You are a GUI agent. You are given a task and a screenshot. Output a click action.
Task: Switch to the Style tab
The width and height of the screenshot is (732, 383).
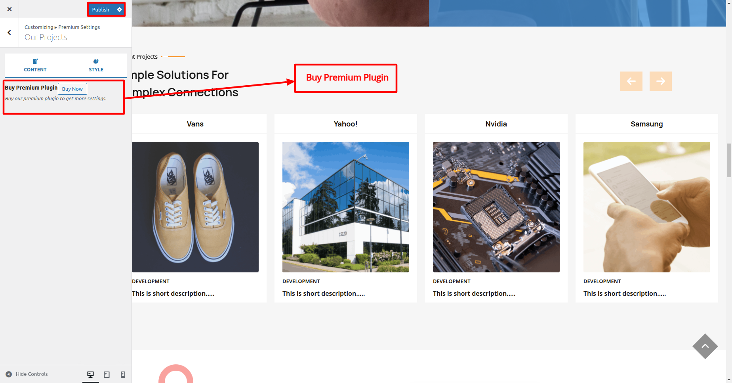96,65
